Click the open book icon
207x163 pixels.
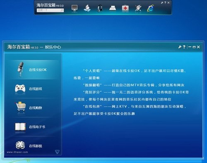point(20,127)
